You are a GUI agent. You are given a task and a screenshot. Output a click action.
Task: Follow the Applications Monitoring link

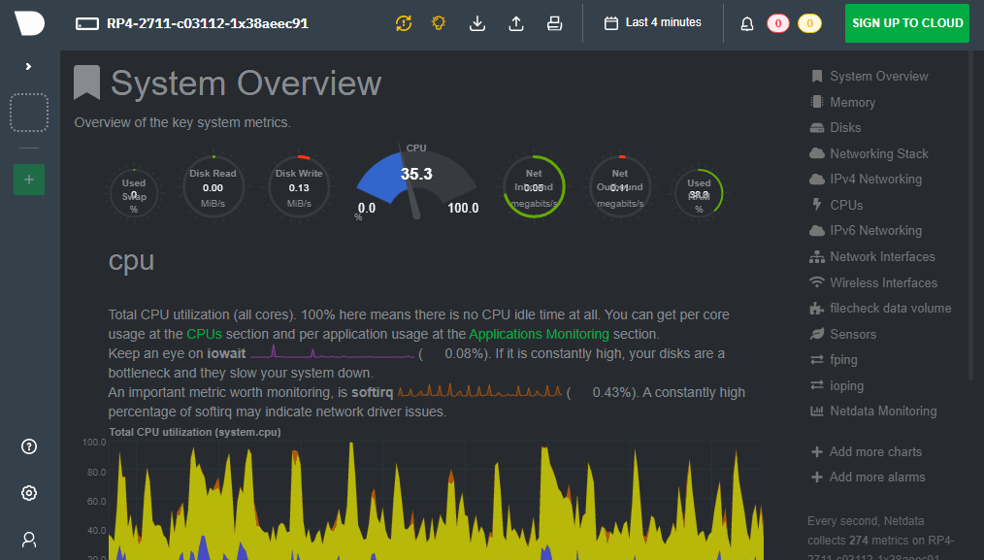tap(539, 334)
